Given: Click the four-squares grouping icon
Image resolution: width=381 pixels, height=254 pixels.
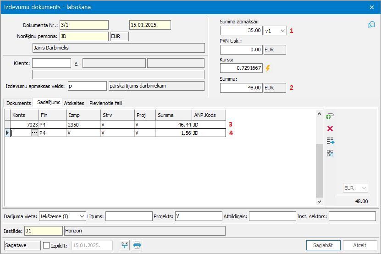Looking at the screenshot, I should (x=330, y=153).
